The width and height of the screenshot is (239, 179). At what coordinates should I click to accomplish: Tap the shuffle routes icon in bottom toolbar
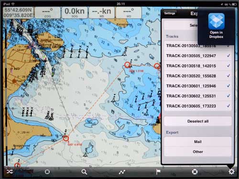coord(10,172)
